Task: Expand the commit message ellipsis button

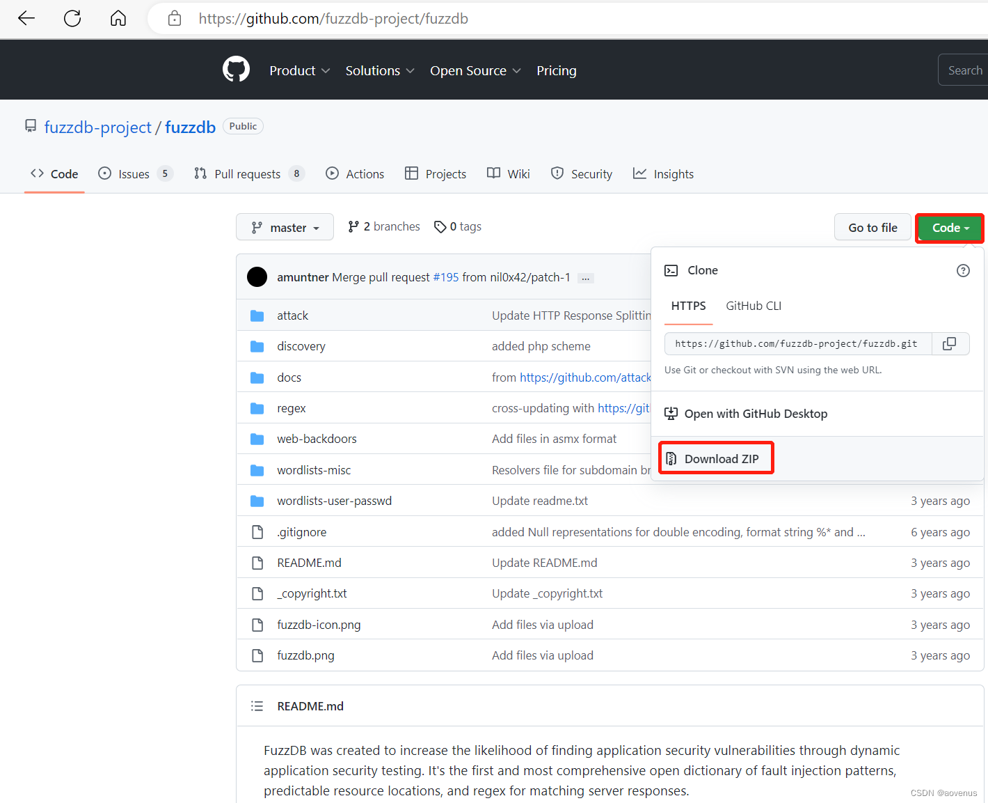Action: [586, 278]
